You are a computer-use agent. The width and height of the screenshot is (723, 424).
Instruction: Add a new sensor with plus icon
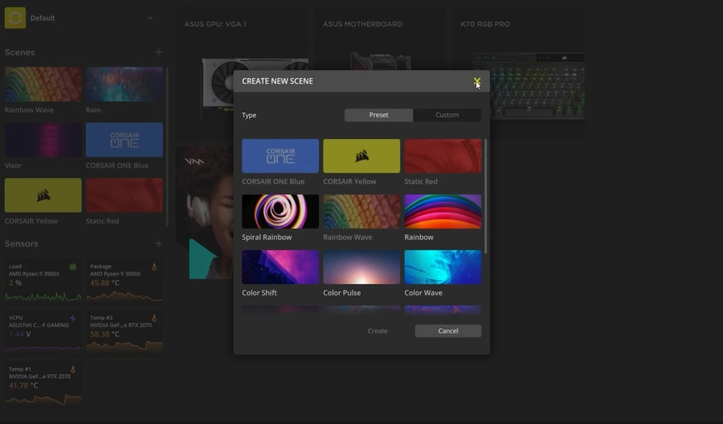158,244
